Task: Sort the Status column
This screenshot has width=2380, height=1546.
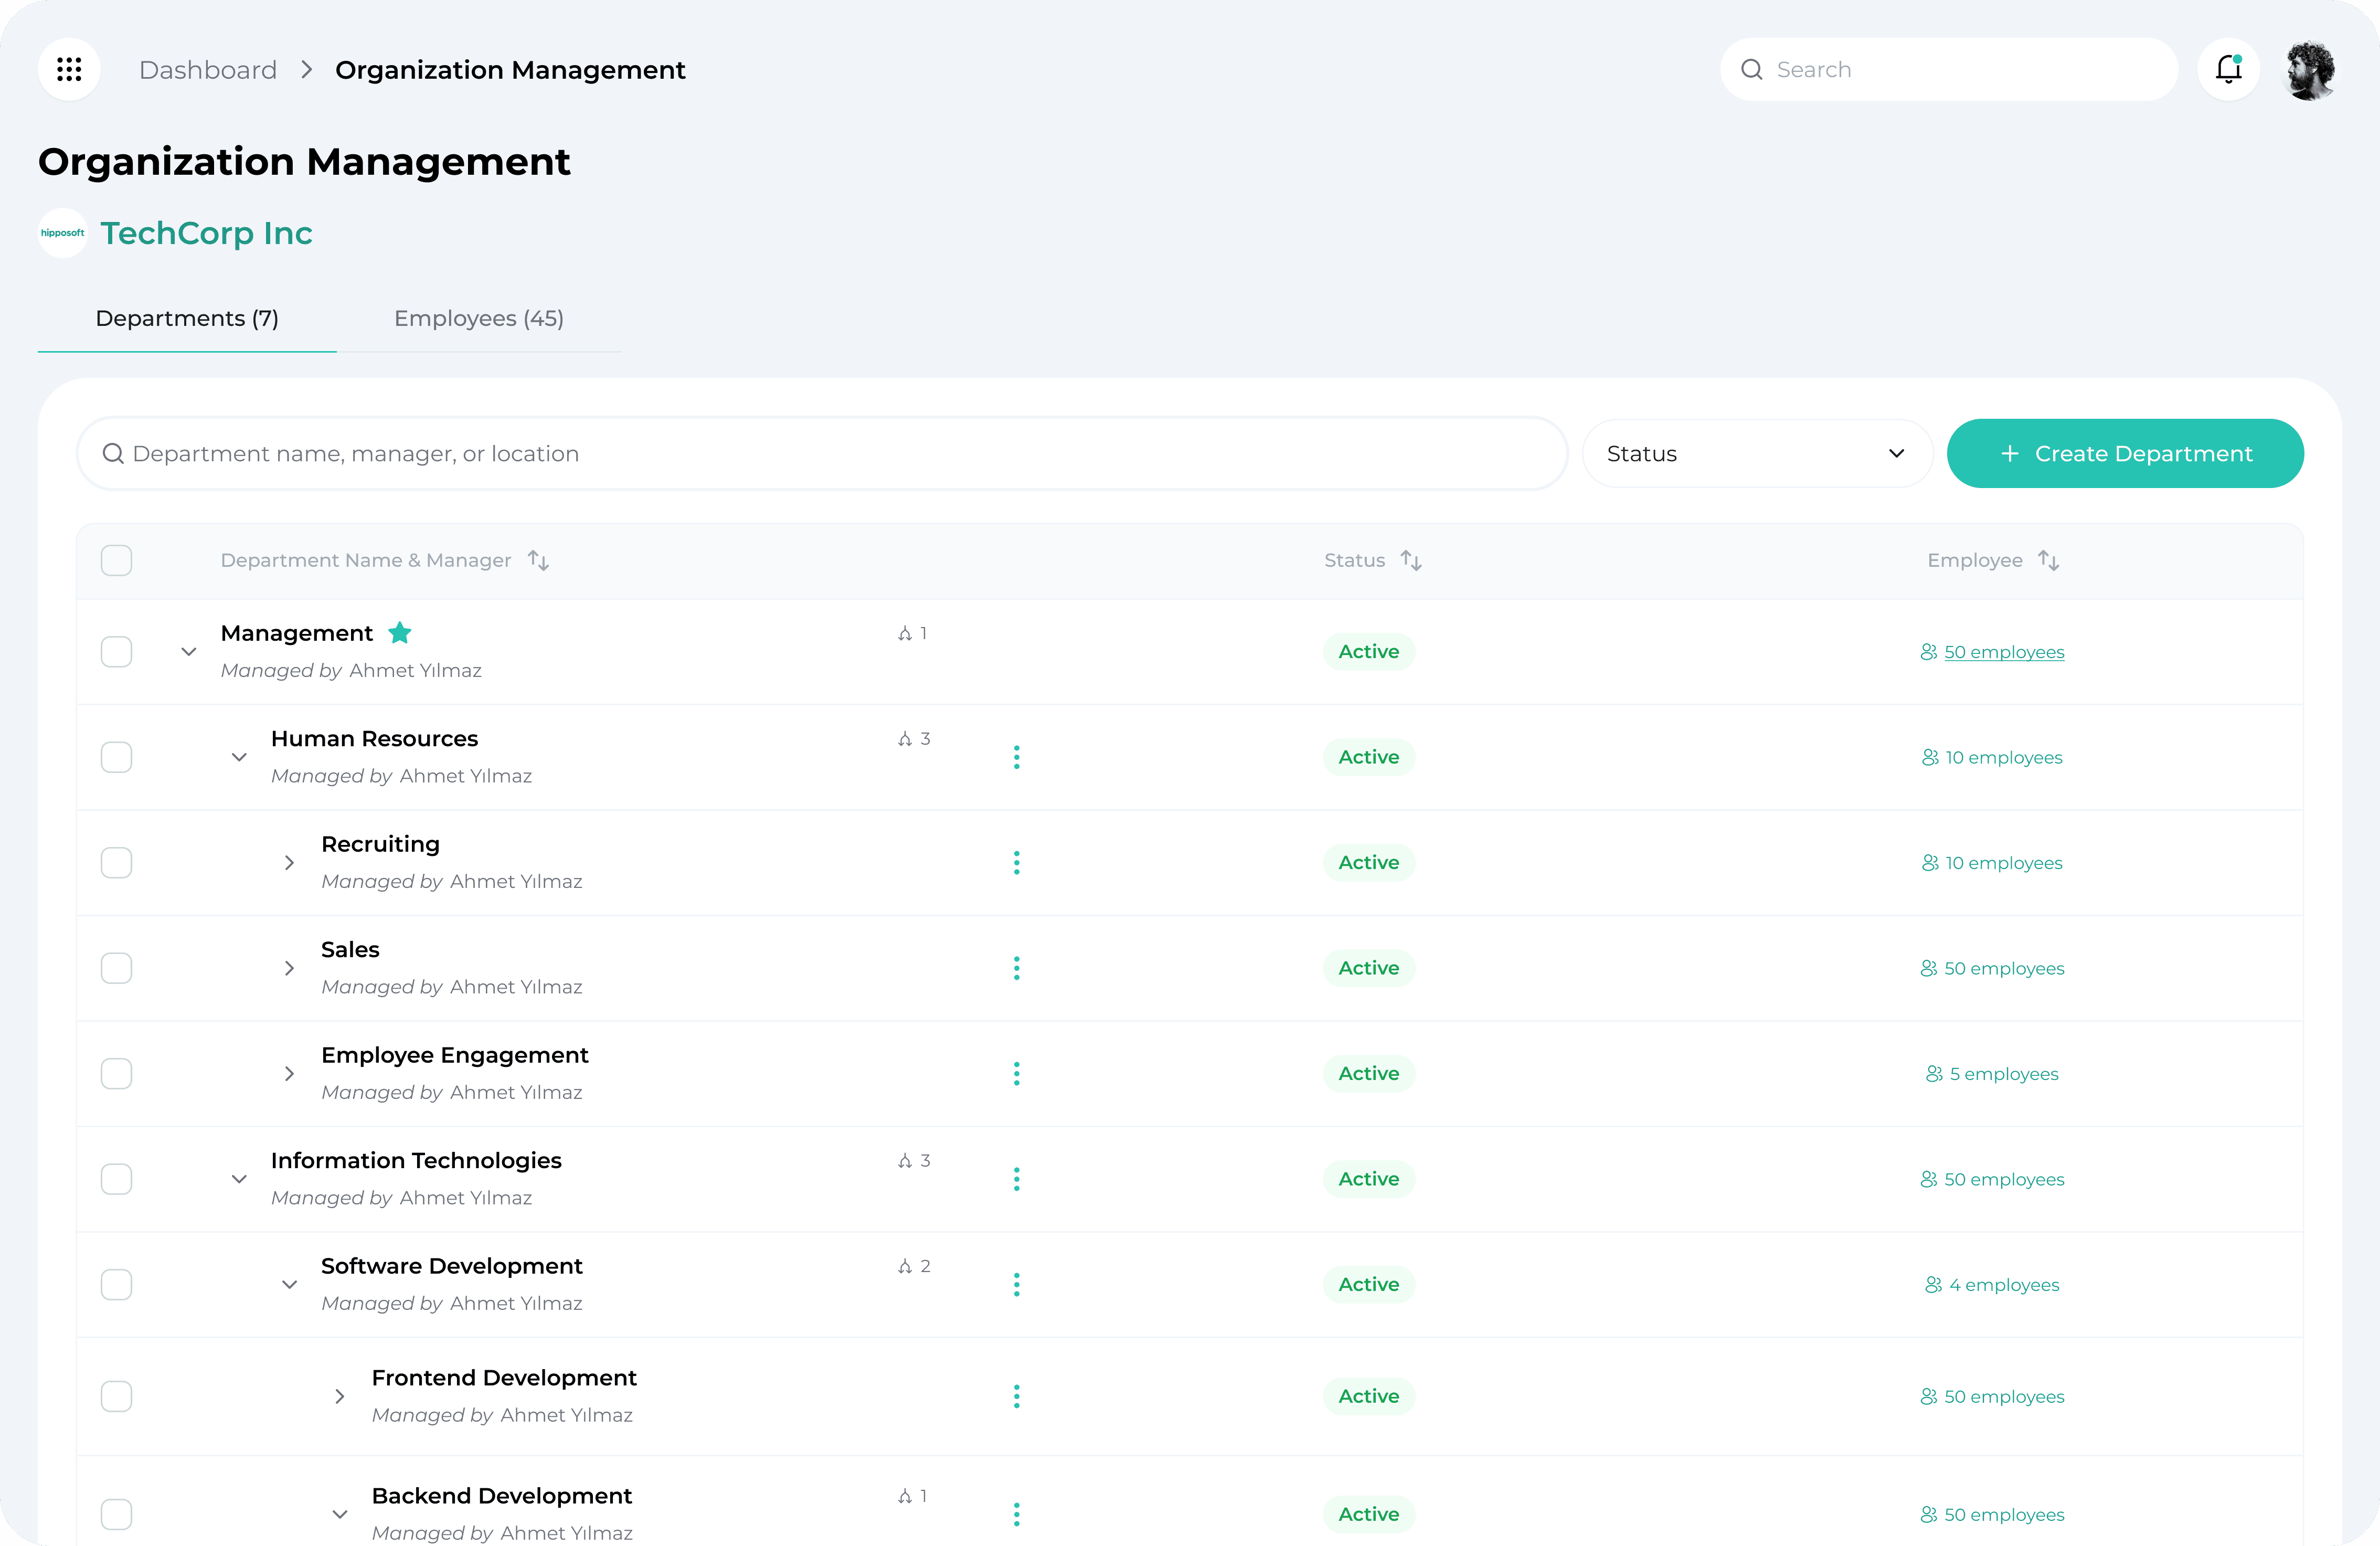Action: coord(1411,560)
